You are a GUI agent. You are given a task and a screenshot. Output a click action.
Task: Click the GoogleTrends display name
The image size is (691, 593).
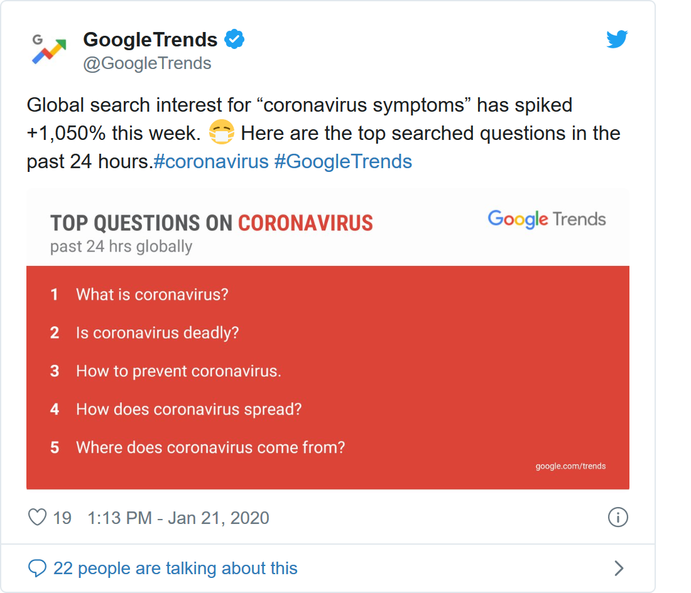point(150,40)
